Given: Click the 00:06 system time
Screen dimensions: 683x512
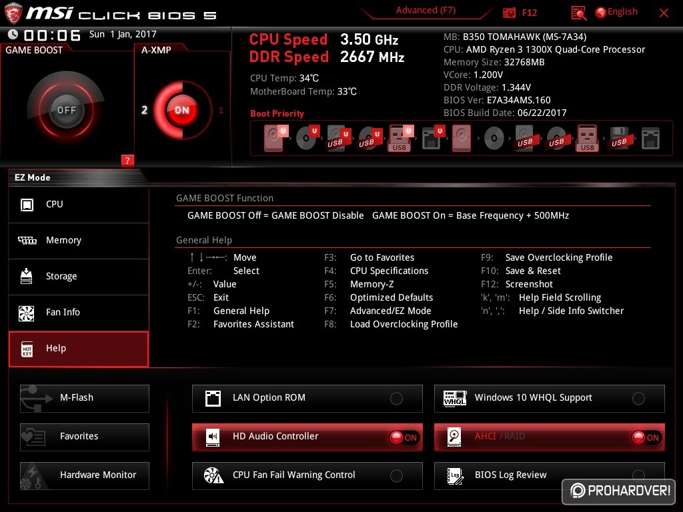Looking at the screenshot, I should click(x=52, y=35).
